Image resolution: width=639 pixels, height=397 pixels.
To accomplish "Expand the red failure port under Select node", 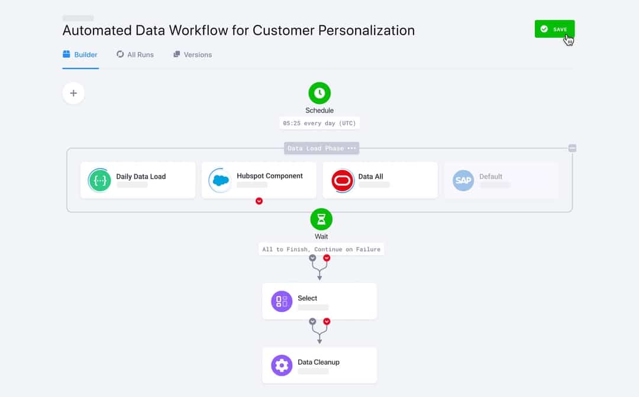I will coord(327,321).
